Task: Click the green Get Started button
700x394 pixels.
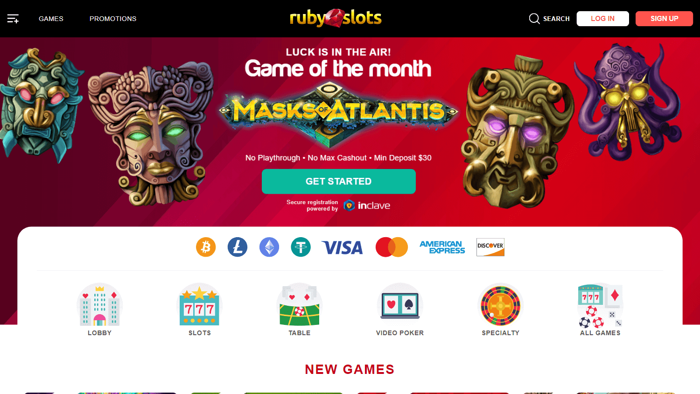Action: pos(339,182)
